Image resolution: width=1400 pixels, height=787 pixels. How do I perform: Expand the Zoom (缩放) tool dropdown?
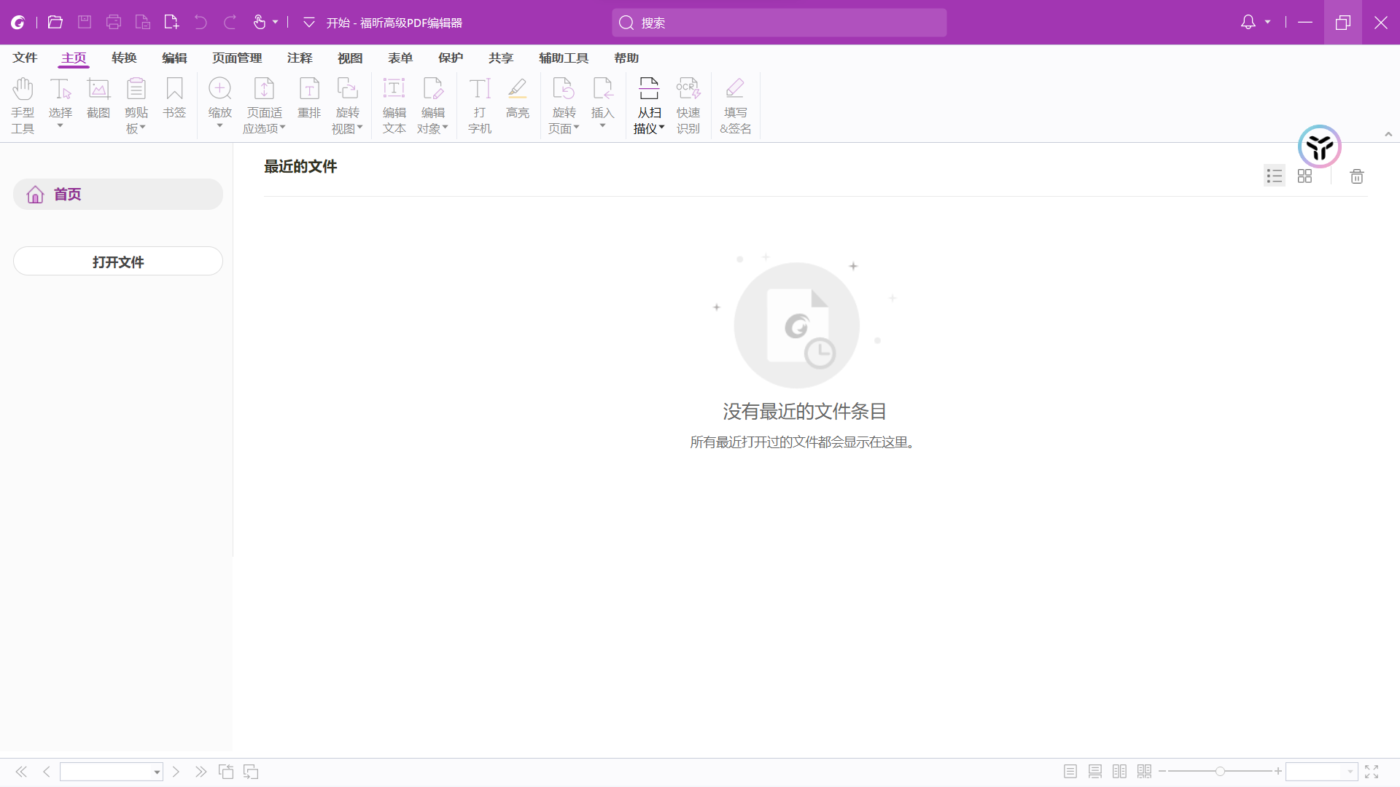point(219,126)
